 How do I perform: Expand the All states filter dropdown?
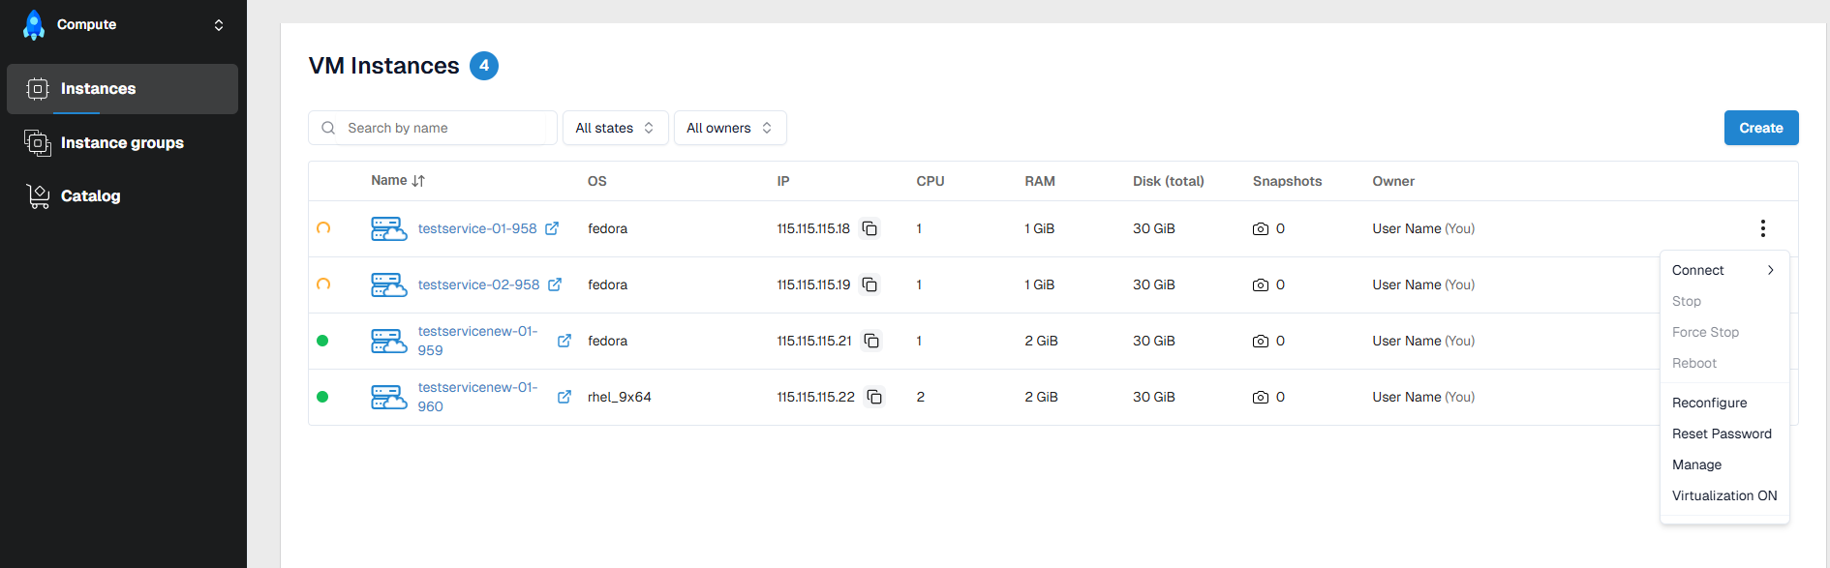coord(615,128)
